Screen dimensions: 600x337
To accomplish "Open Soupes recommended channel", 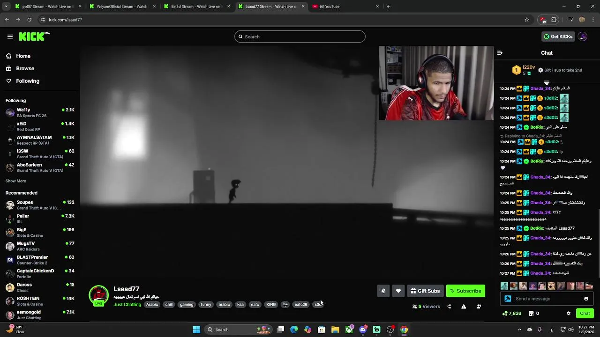I will click(x=40, y=205).
